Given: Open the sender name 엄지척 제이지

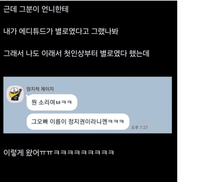Looking at the screenshot, I should point(40,89).
